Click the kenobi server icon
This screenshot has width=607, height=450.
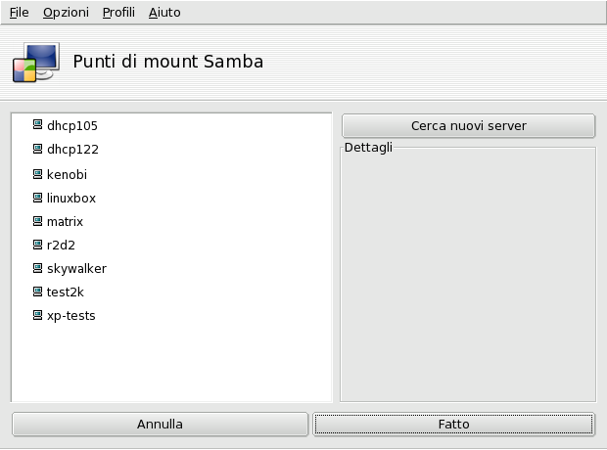[x=38, y=174]
